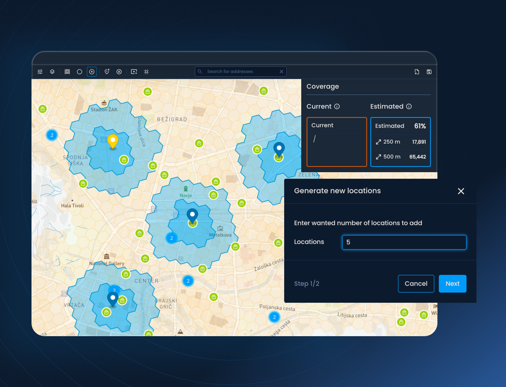
Task: Save the project using the save icon
Action: click(x=429, y=71)
